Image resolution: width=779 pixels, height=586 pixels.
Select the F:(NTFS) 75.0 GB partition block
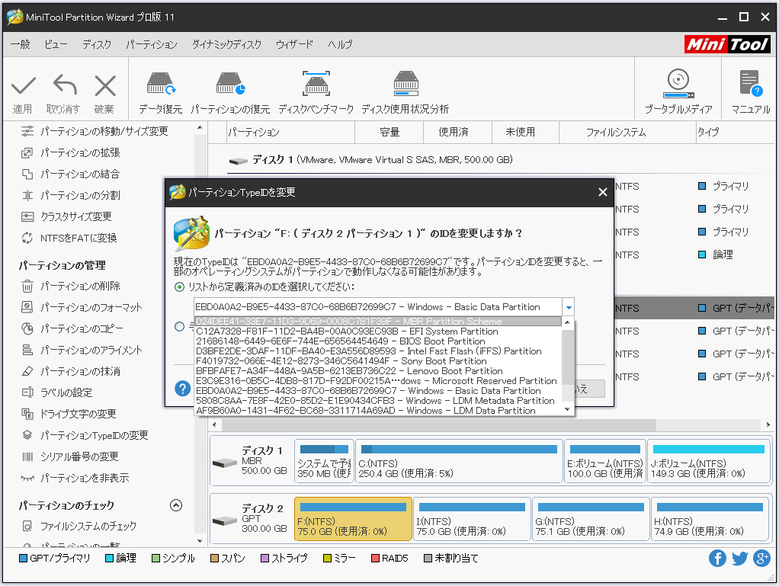[353, 517]
